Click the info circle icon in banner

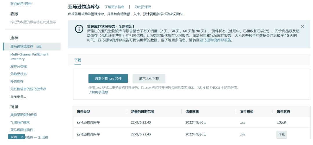[x=79, y=29]
